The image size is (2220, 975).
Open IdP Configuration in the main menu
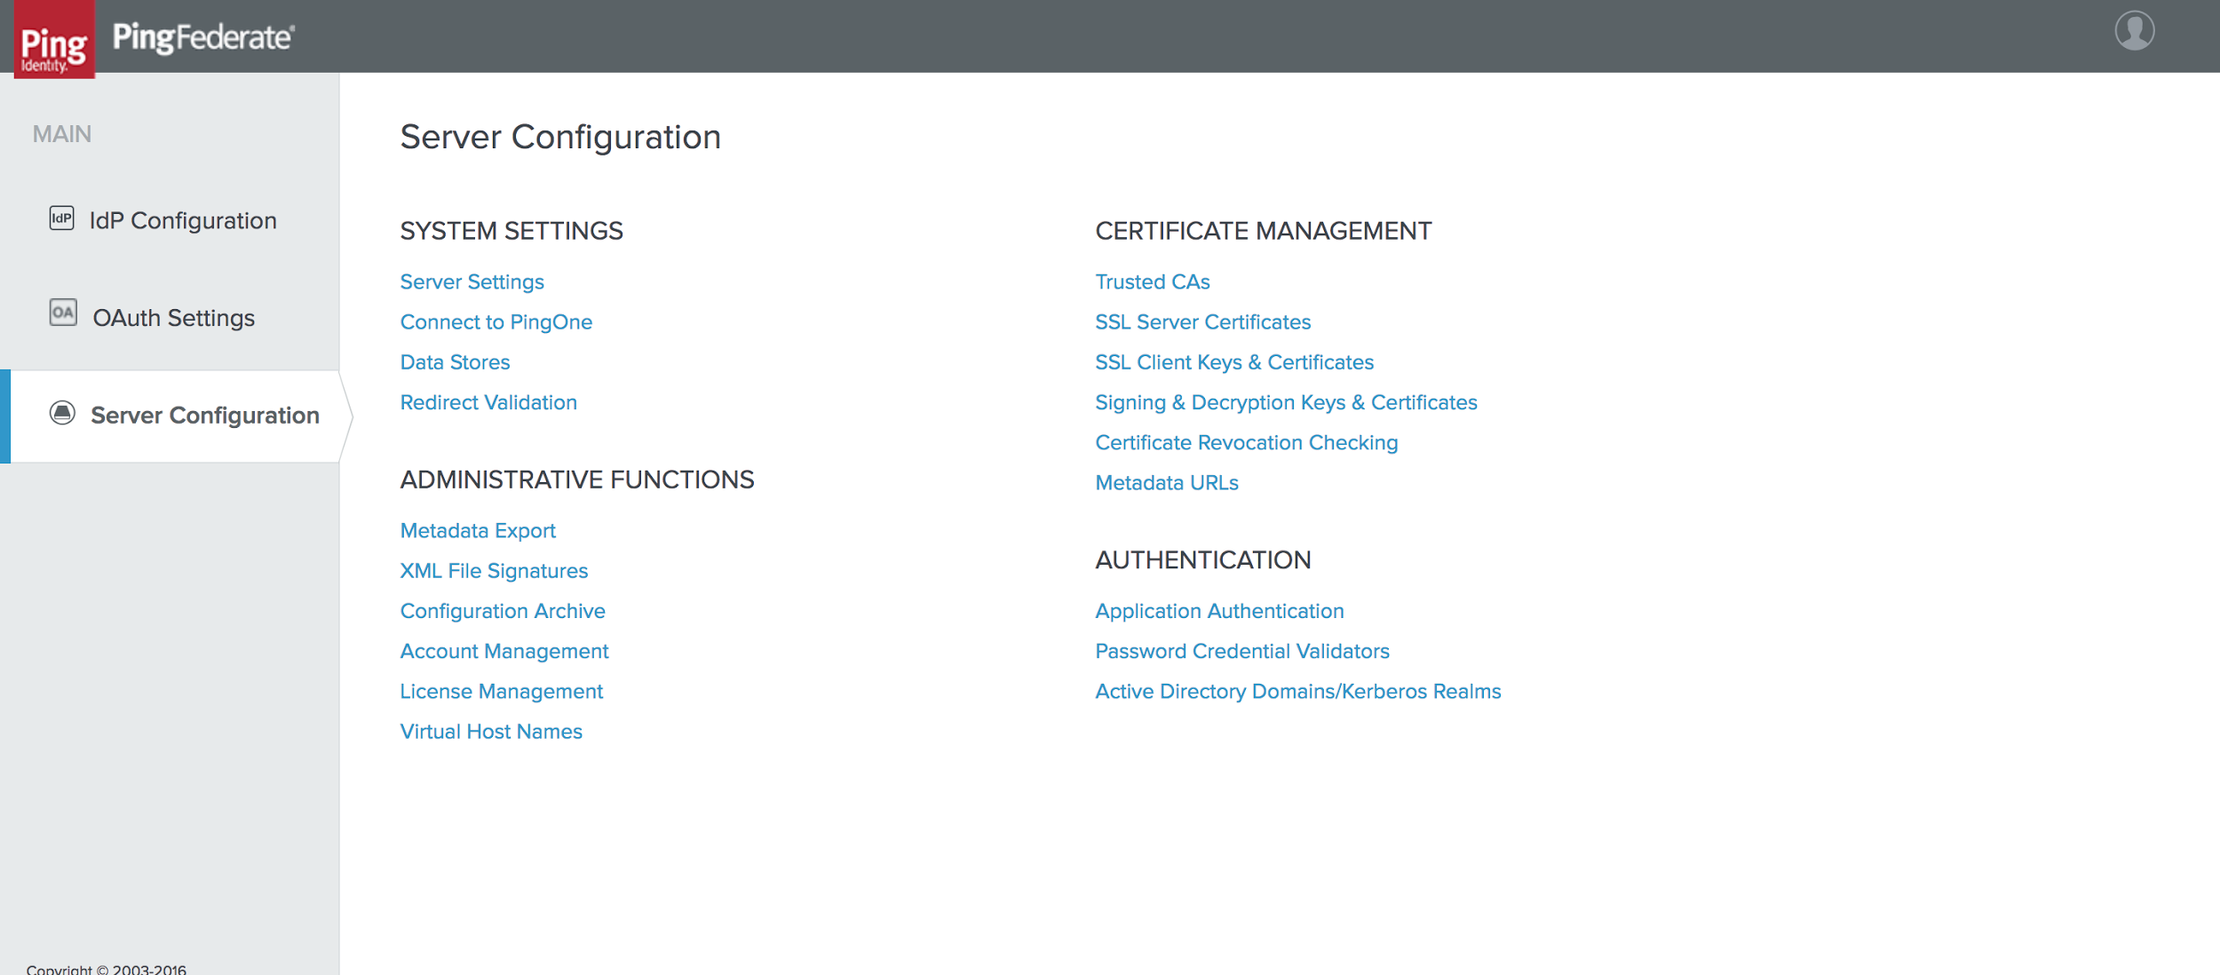(183, 220)
